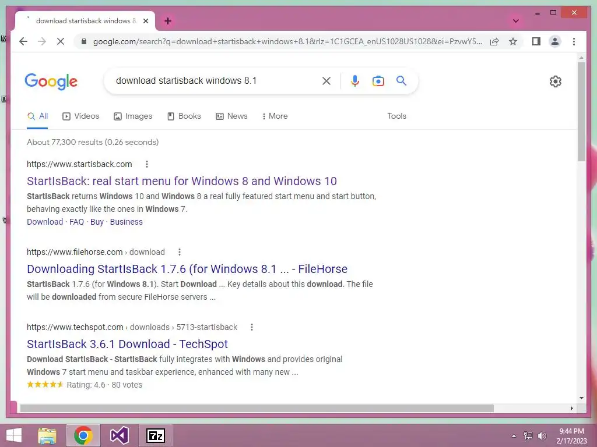Open a new tab with the plus button
Screen dimensions: 597x447
(168, 21)
